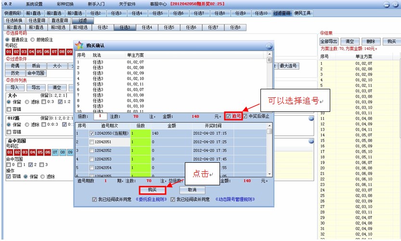Select 胆拖投注 radio option
The width and height of the screenshot is (401, 241).
click(32, 39)
